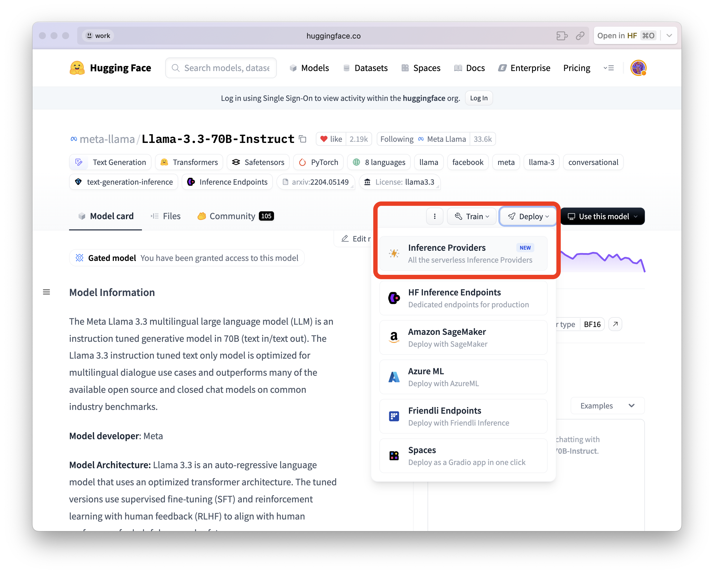Click the Safetensors tag
714x574 pixels.
(x=258, y=162)
